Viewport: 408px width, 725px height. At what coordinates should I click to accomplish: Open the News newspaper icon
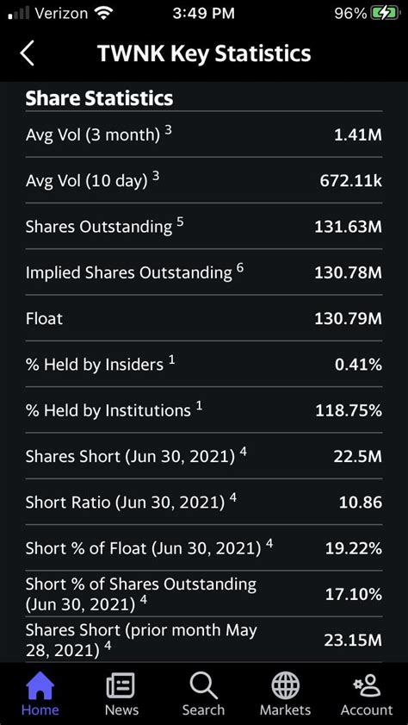(121, 685)
